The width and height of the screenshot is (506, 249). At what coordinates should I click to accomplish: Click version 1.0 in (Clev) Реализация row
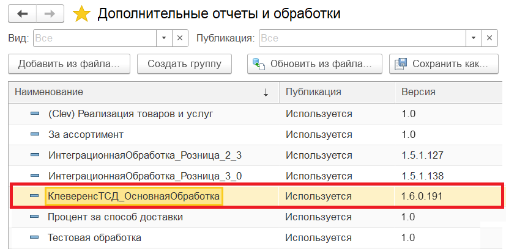[x=408, y=114]
